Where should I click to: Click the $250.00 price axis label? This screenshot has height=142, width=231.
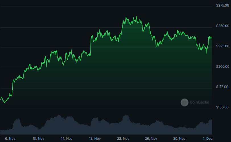pyautogui.click(x=222, y=26)
